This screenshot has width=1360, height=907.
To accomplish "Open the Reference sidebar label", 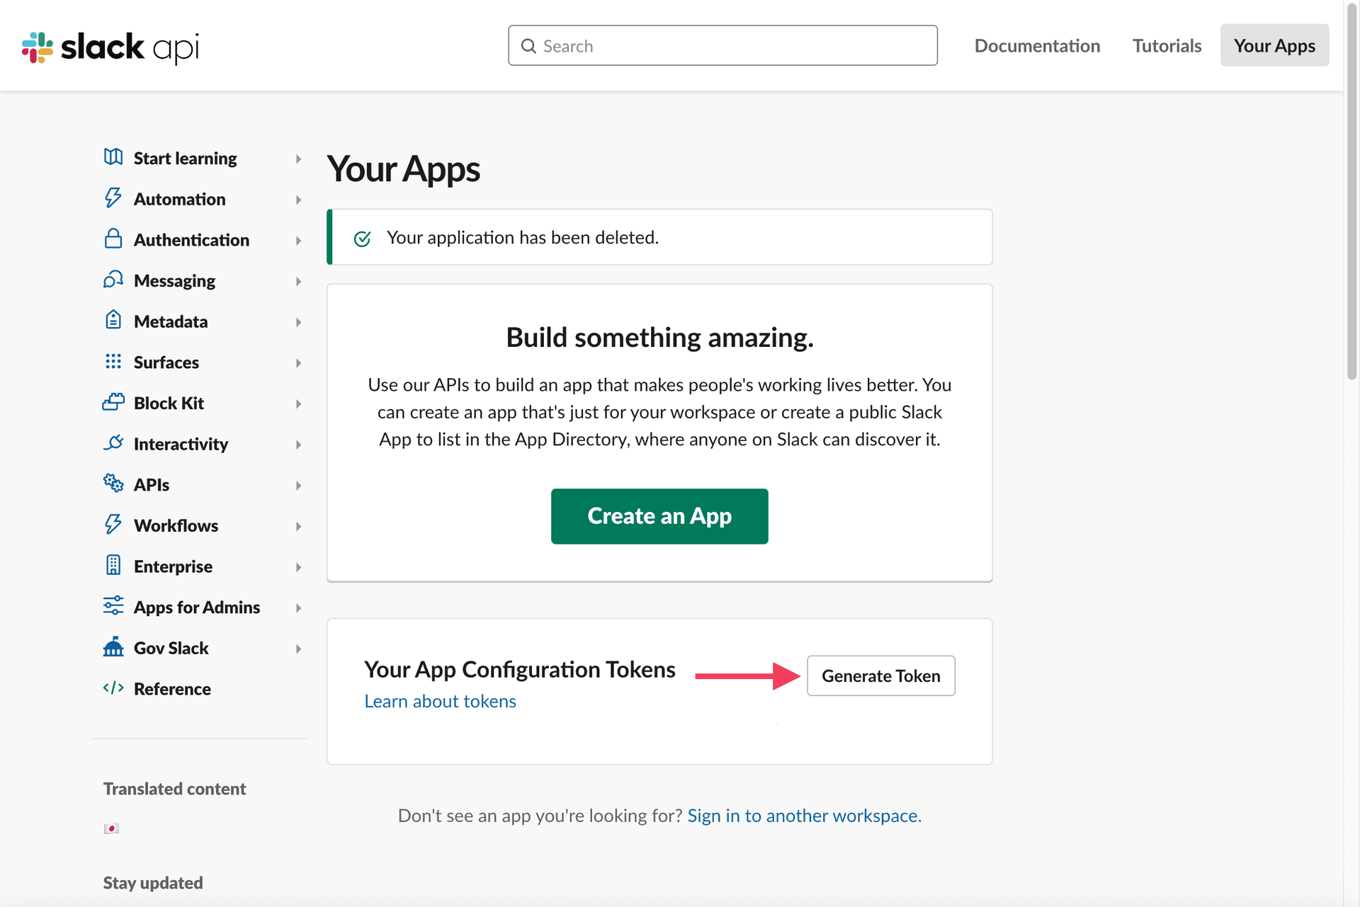I will [172, 689].
